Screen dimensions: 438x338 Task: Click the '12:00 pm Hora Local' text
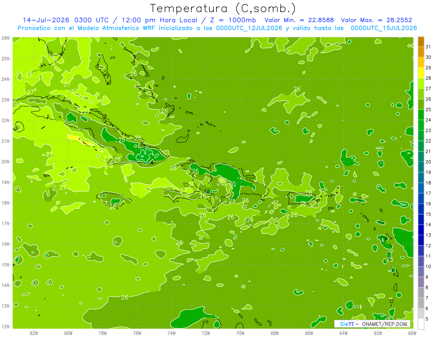pos(159,20)
